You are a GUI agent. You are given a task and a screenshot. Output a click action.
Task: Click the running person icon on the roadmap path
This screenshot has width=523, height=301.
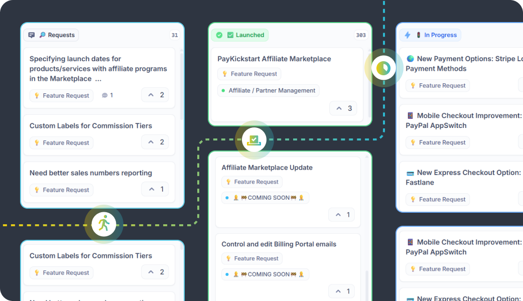[104, 224]
